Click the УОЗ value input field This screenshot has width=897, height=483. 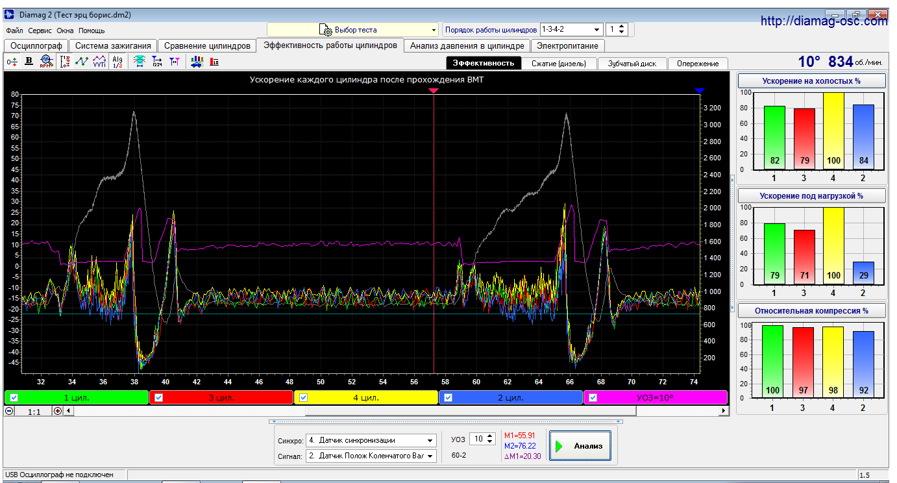[x=477, y=439]
